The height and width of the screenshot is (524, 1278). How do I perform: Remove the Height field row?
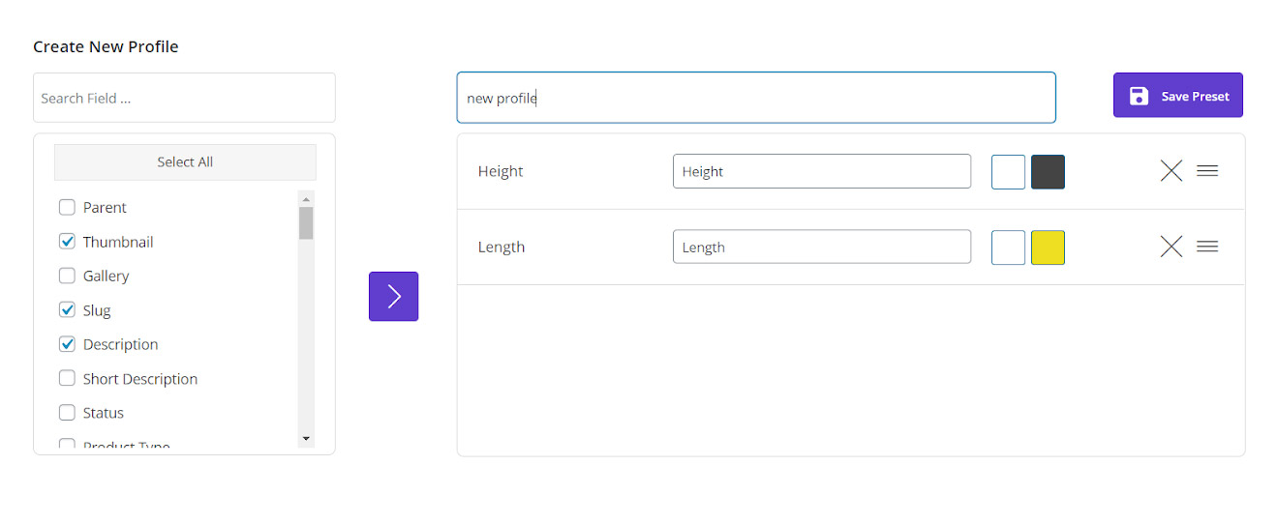click(1171, 171)
